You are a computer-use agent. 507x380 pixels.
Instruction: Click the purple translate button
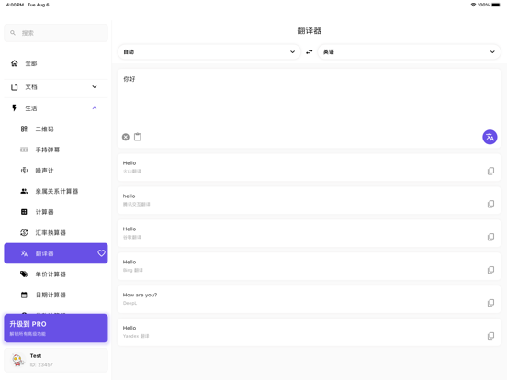click(x=490, y=137)
